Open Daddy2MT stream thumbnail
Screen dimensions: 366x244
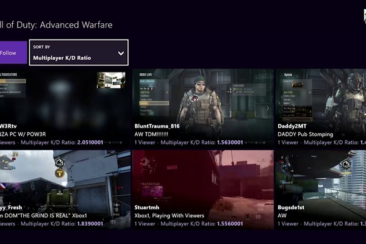click(x=321, y=107)
